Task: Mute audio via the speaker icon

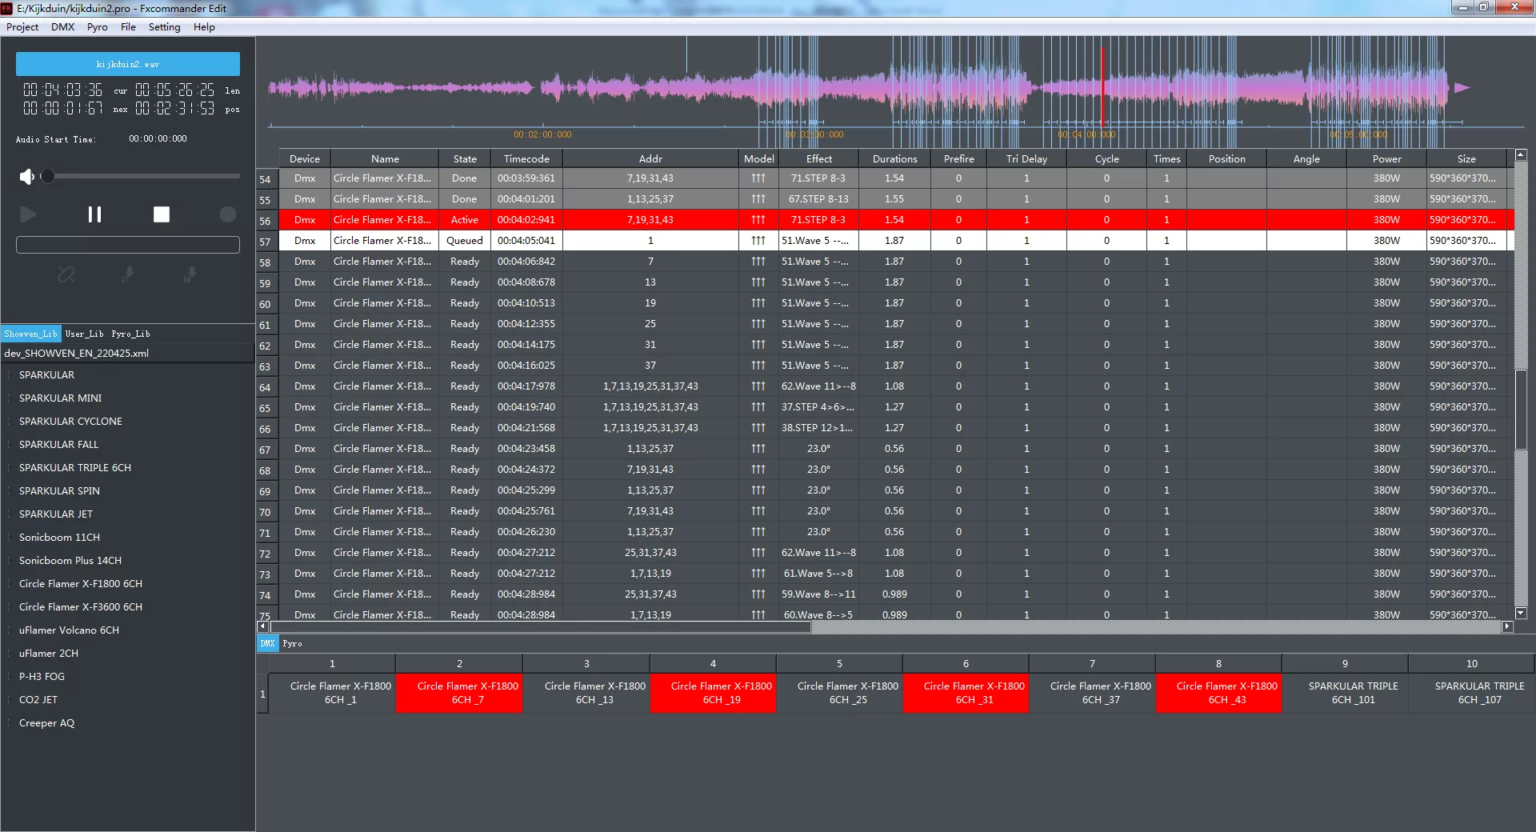Action: (x=27, y=176)
